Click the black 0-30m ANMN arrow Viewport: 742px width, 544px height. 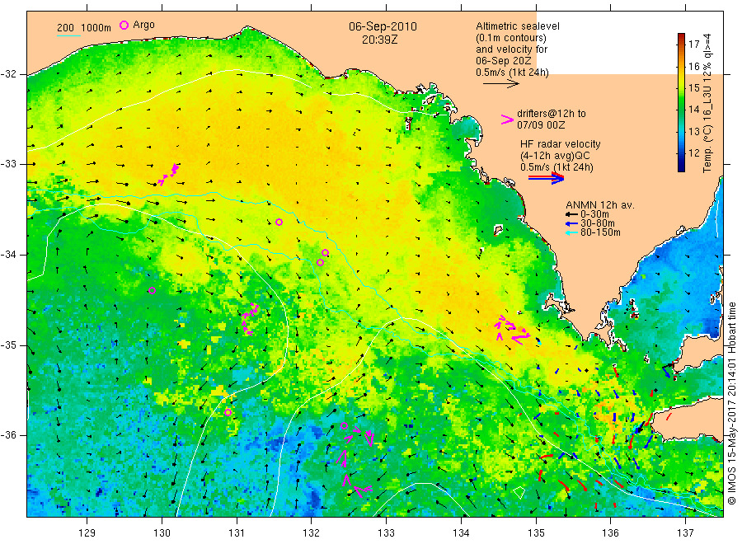point(571,214)
